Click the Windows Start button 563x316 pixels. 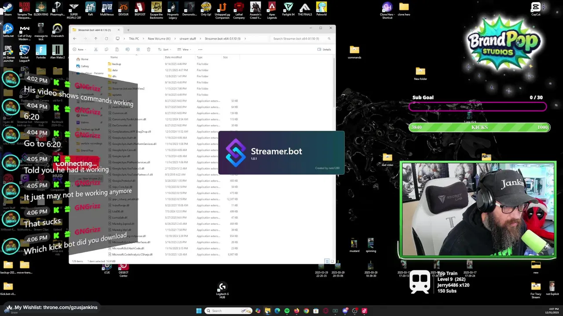pyautogui.click(x=199, y=311)
